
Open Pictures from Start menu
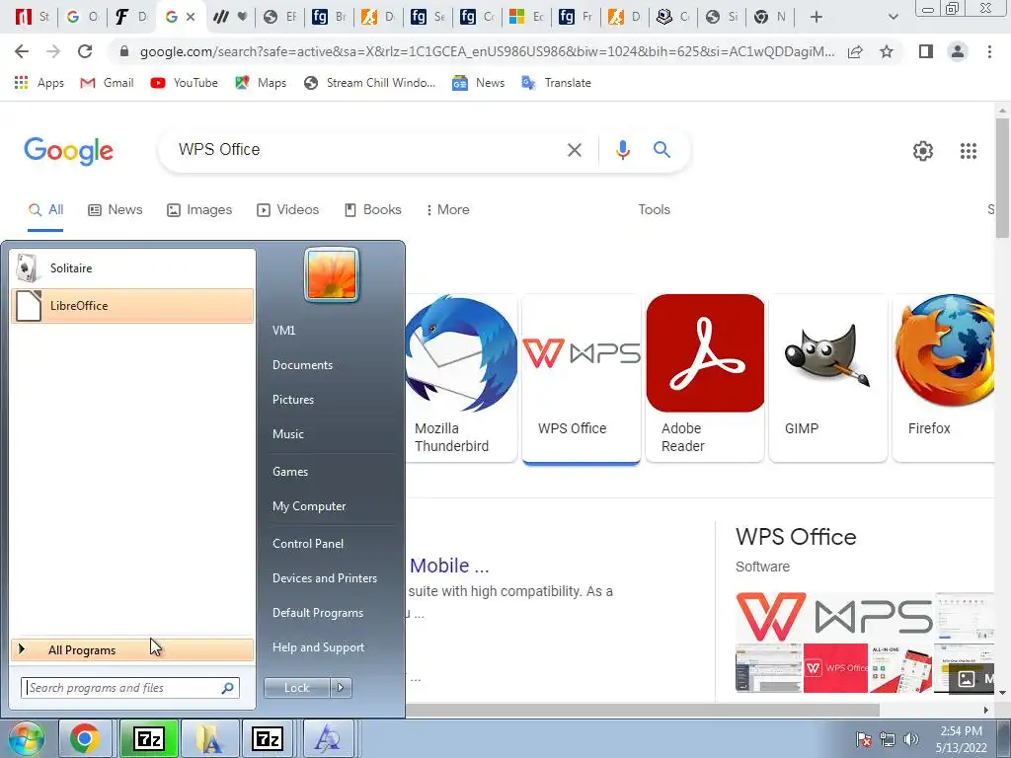click(x=292, y=400)
